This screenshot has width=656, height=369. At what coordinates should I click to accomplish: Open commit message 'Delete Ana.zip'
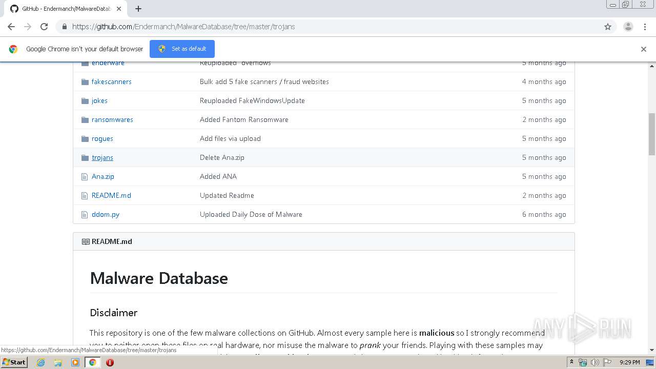pyautogui.click(x=222, y=157)
